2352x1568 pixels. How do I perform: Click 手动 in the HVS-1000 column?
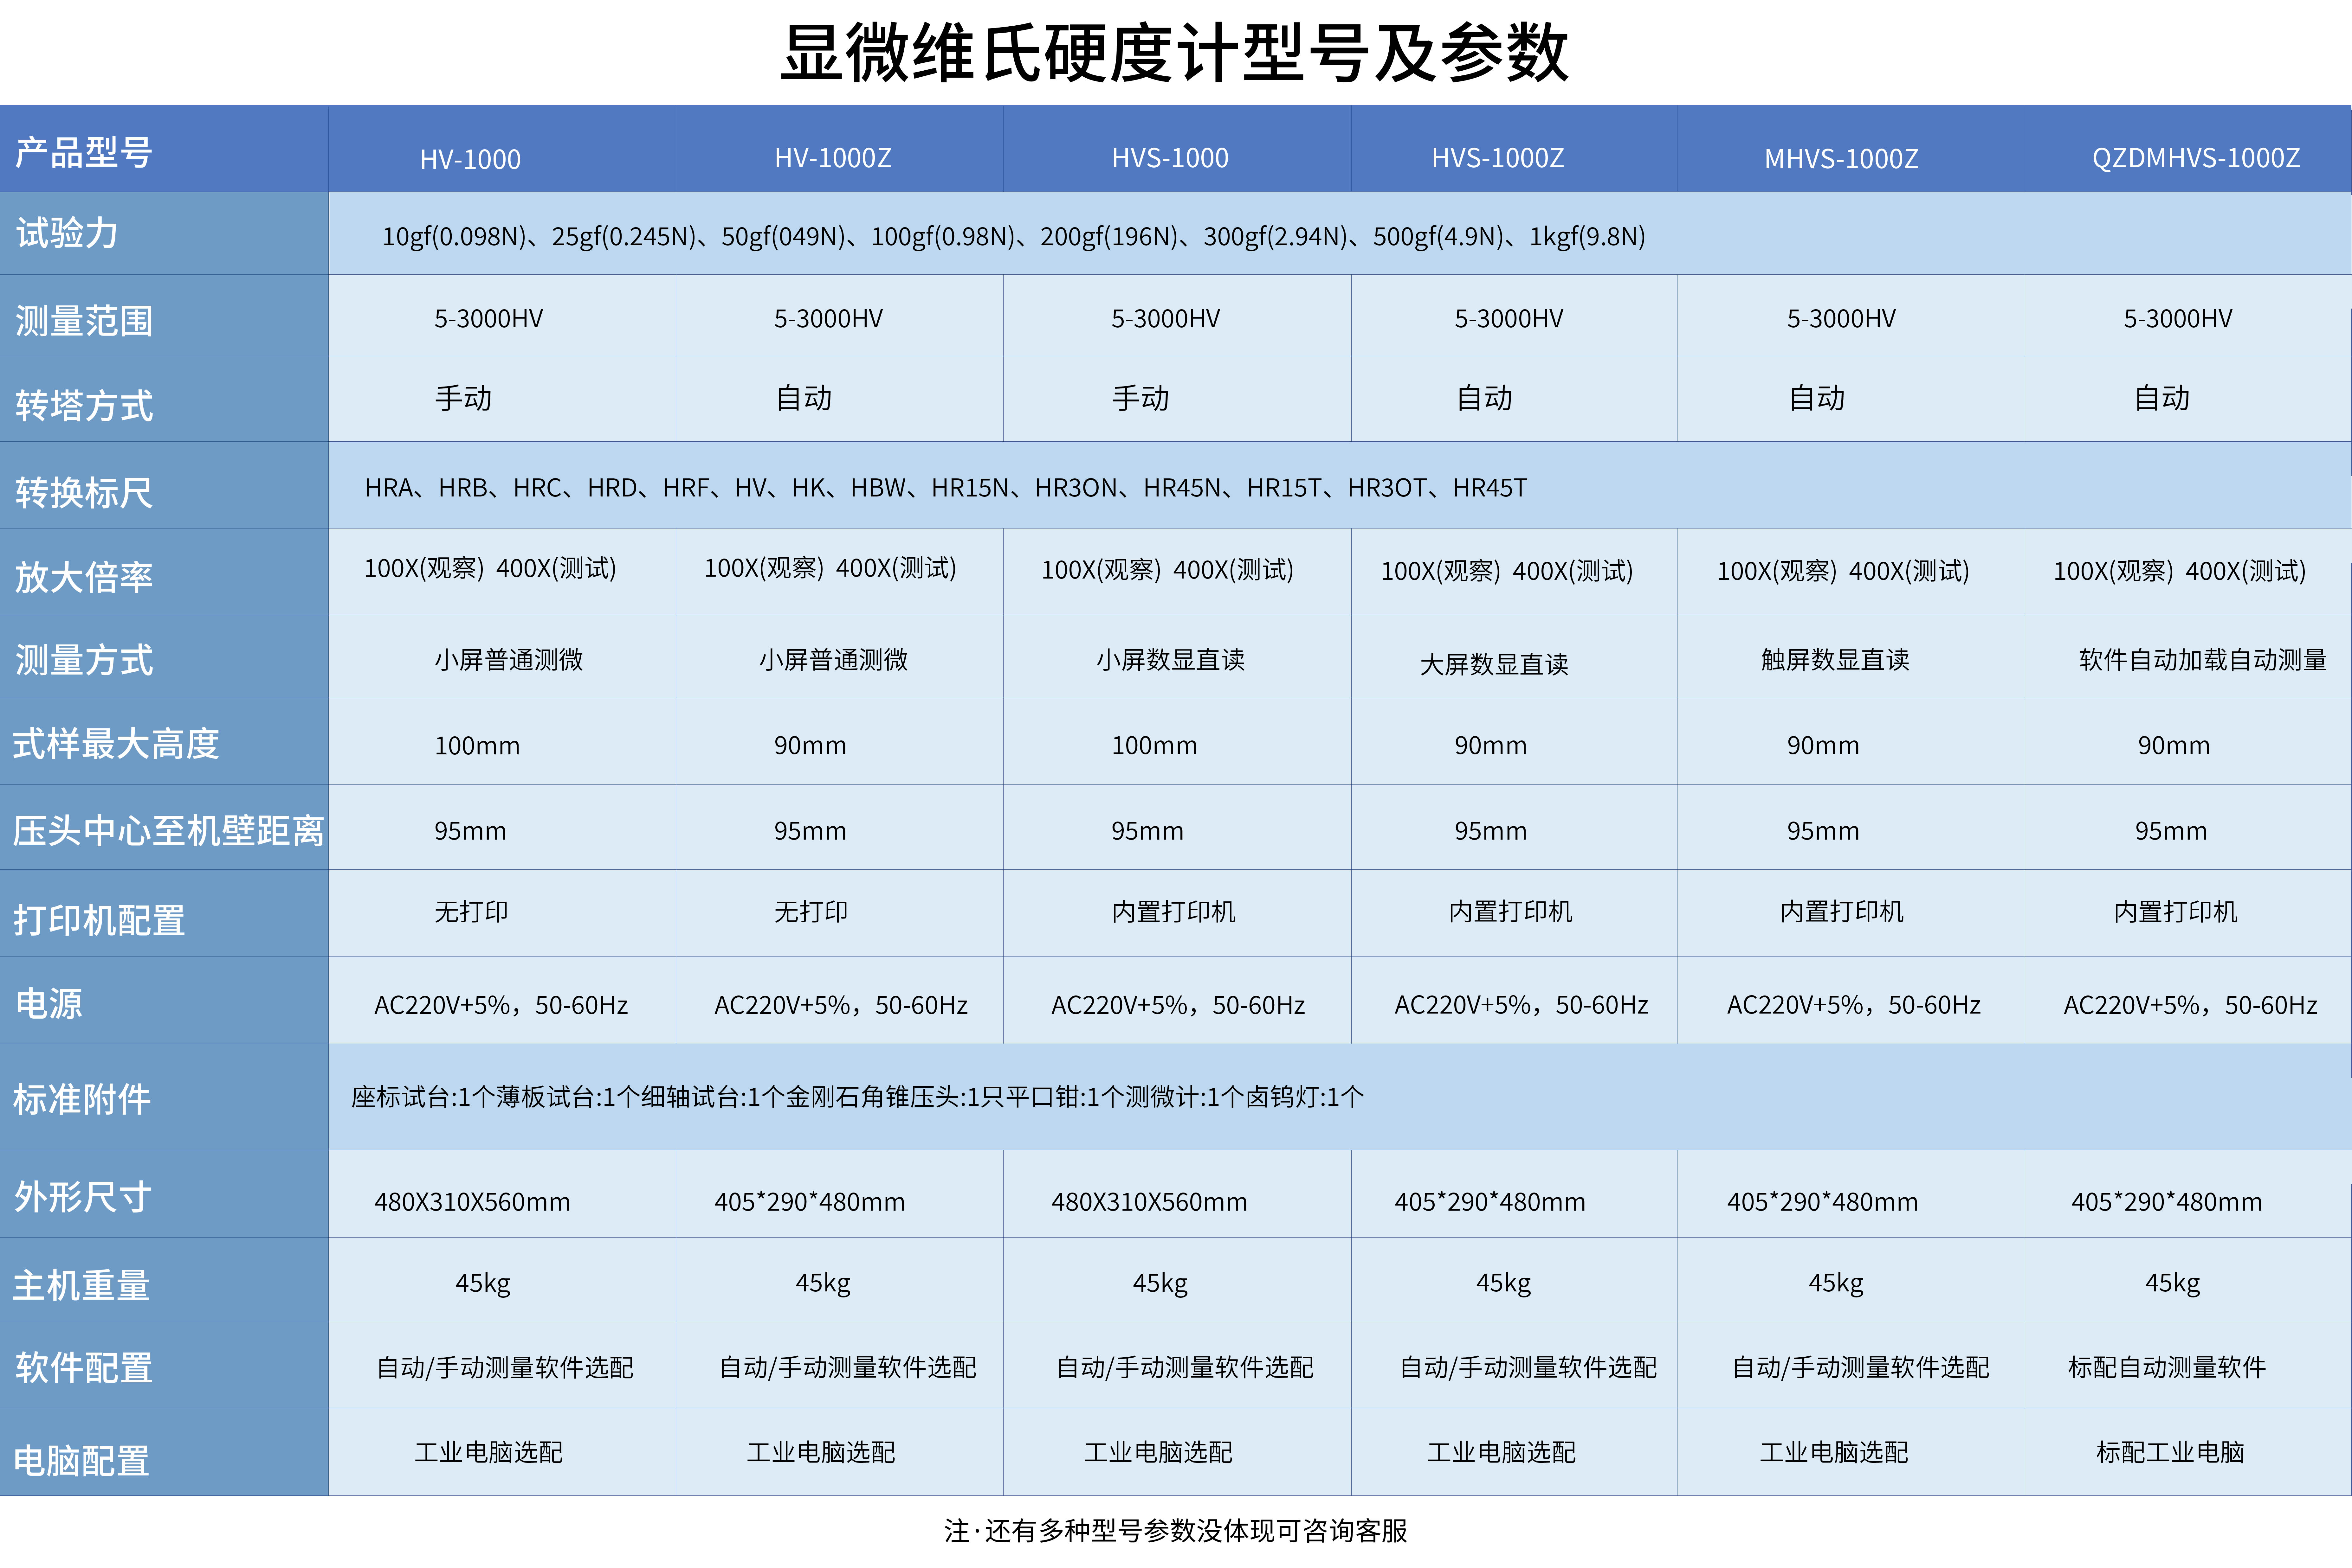coord(1140,398)
